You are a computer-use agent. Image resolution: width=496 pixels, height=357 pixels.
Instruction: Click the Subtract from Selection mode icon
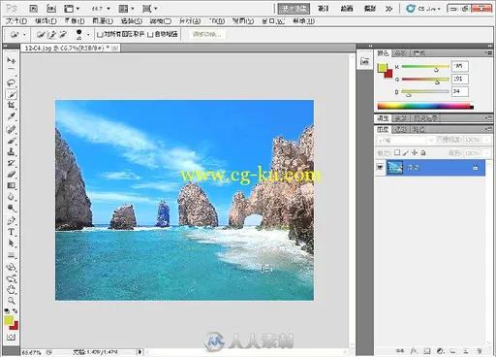pos(63,34)
